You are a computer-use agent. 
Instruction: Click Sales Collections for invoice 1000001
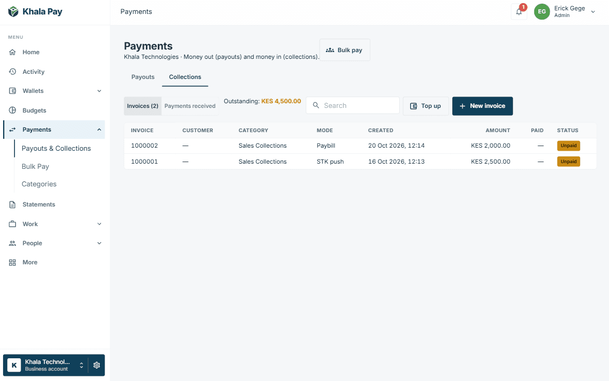click(262, 162)
